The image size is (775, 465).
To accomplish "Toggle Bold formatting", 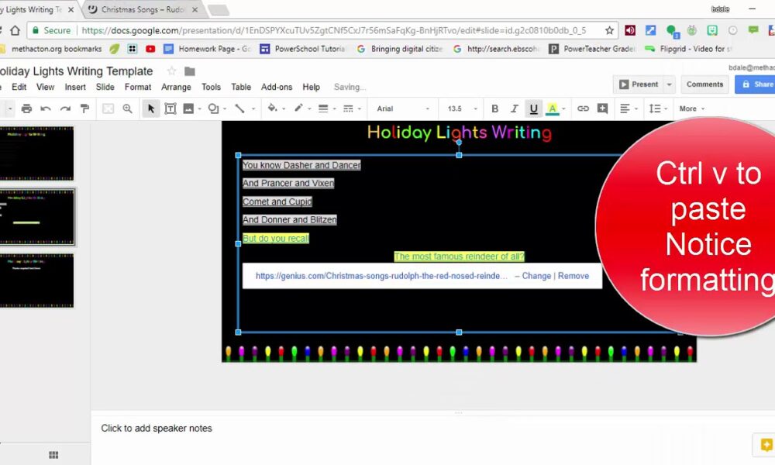I will click(x=495, y=108).
